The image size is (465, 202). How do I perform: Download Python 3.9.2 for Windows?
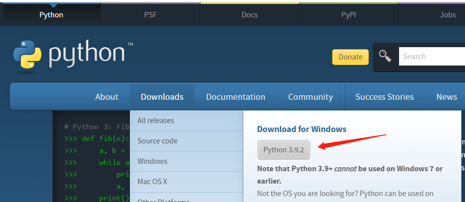point(284,150)
